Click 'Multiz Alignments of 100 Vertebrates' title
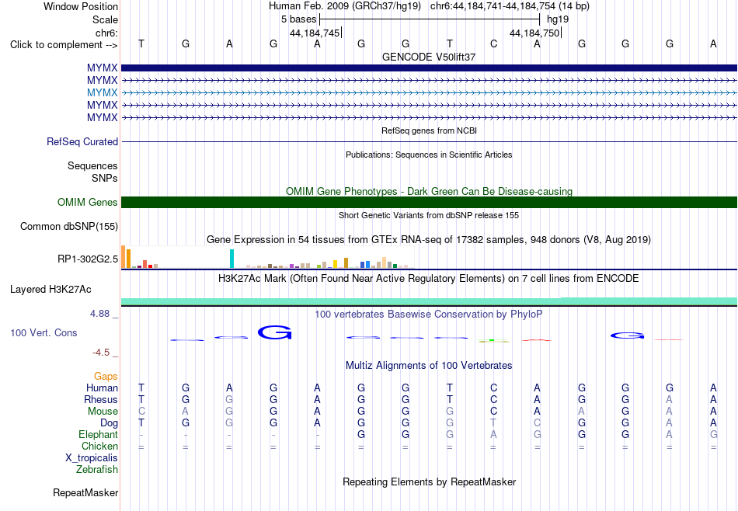 [429, 366]
